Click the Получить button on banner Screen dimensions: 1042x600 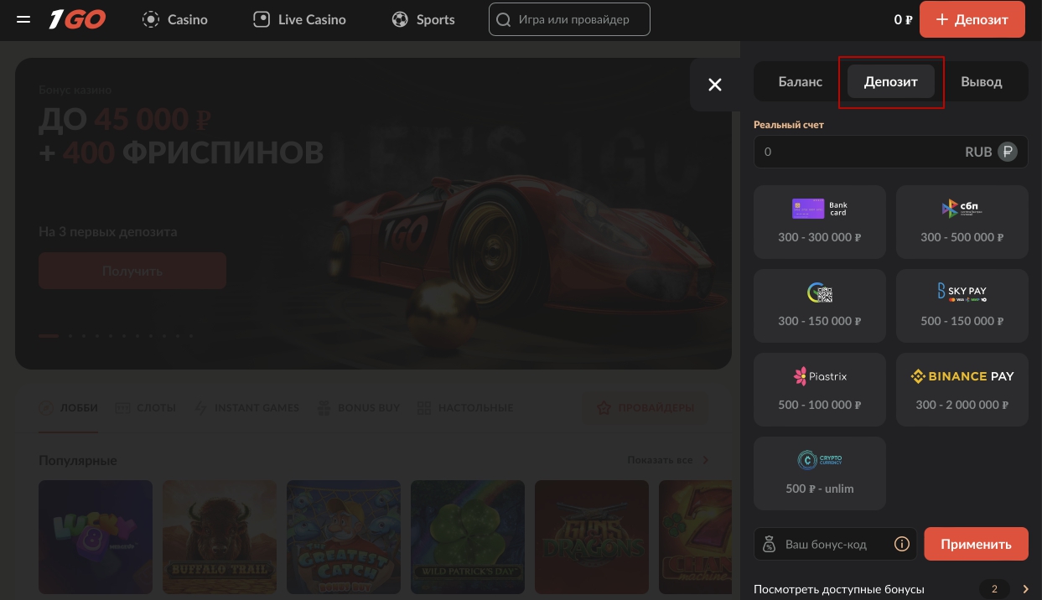click(x=132, y=271)
